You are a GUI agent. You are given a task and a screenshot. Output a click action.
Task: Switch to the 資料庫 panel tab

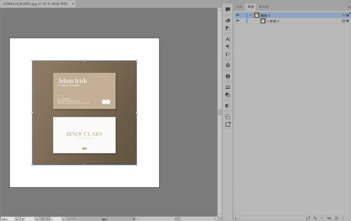click(263, 7)
